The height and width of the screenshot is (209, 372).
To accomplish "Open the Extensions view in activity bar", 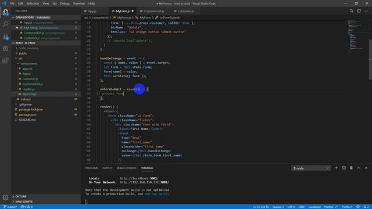I will (x=5, y=60).
